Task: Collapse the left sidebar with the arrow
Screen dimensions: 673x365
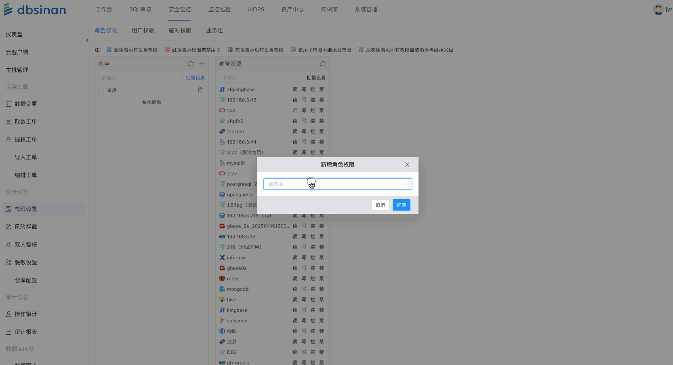Action: pos(87,40)
